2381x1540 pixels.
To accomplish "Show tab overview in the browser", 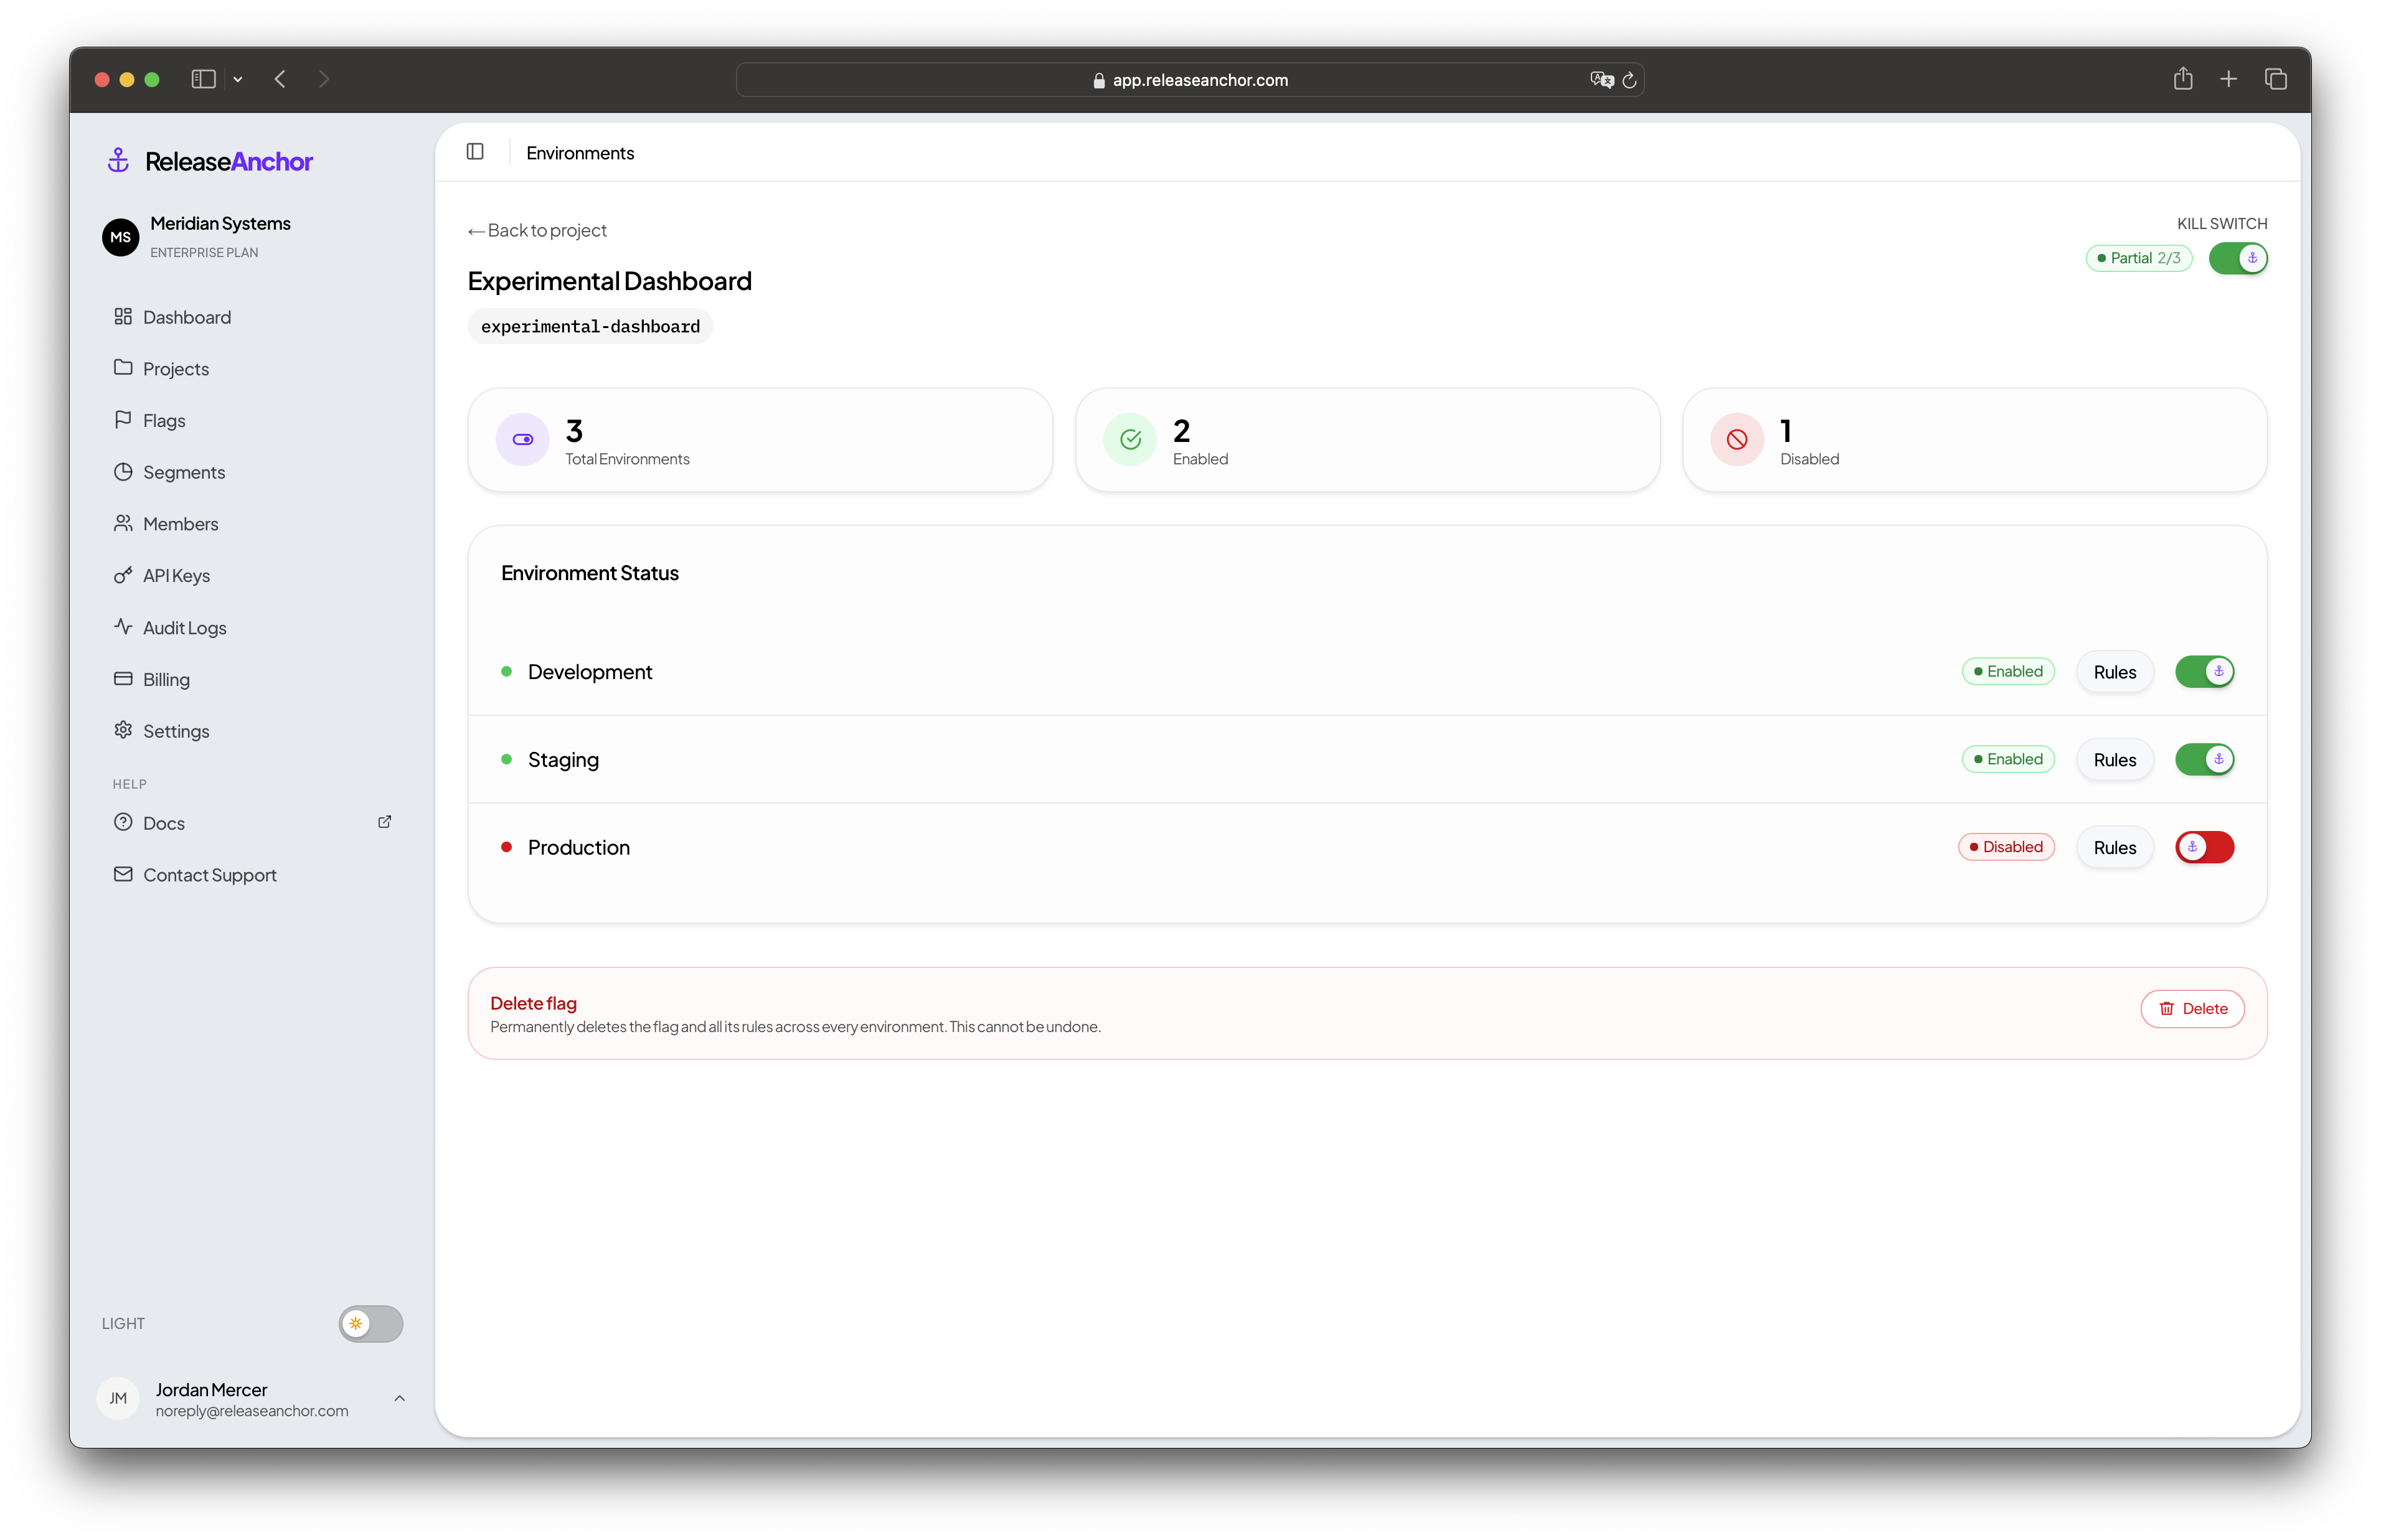I will [2276, 79].
